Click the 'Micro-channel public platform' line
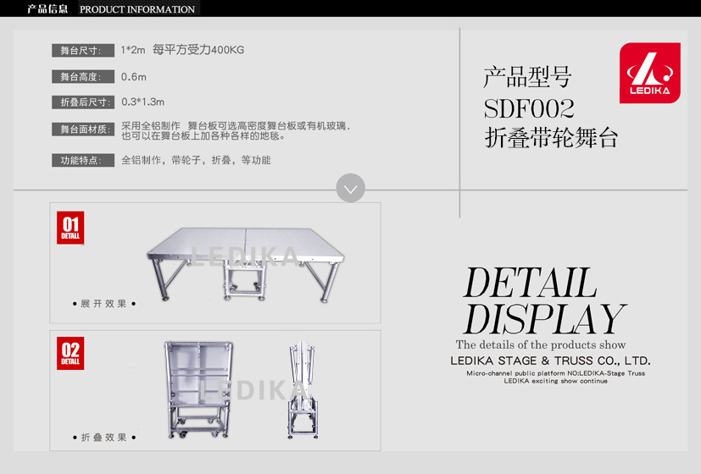Screen dimensions: 701x474 point(556,373)
